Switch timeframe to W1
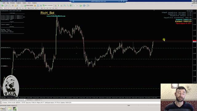The height and width of the screenshot is (111, 197). [53, 8]
